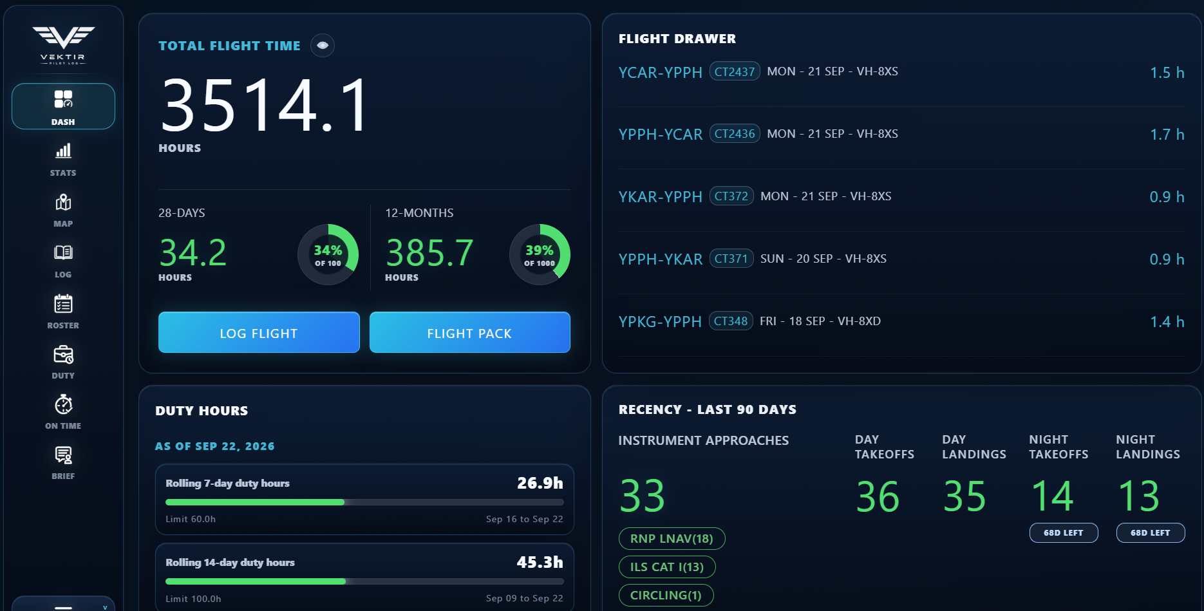The height and width of the screenshot is (611, 1204).
Task: Click the Vektir winged logo
Action: coord(63,44)
